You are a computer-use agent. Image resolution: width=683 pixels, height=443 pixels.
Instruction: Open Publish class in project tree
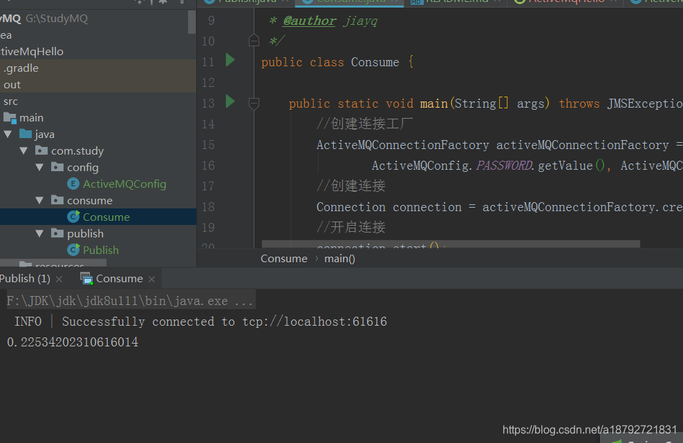click(101, 250)
